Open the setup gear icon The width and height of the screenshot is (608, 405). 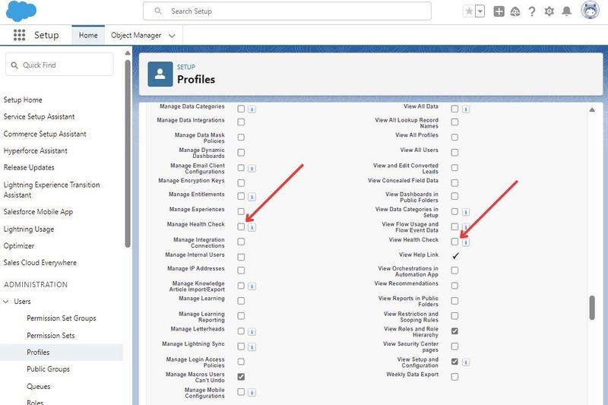[x=549, y=11]
